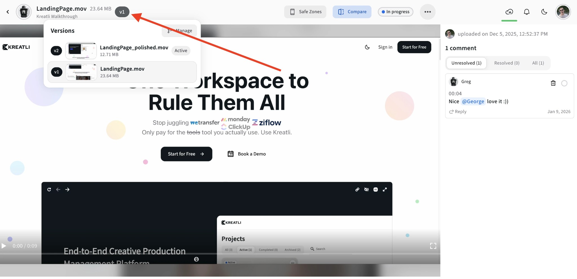Toggle fullscreen on the video player
577x279 pixels.
coord(433,246)
